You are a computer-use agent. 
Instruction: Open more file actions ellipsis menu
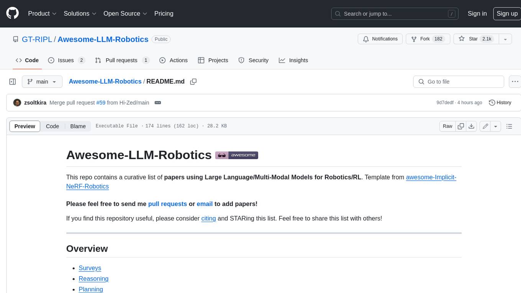click(x=515, y=82)
